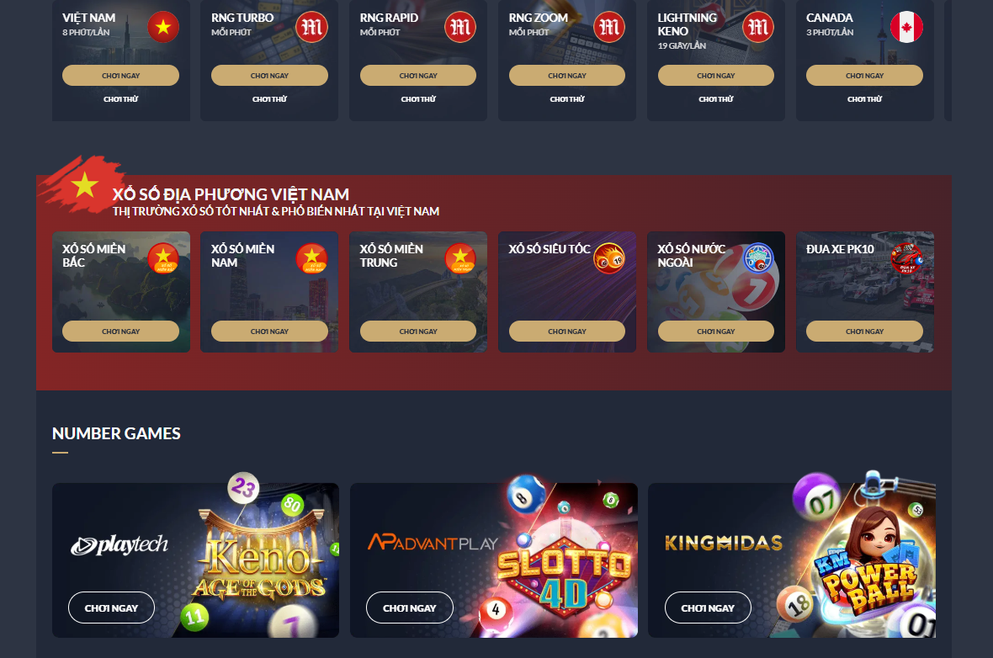The height and width of the screenshot is (658, 993).
Task: Click the RNG Turbo red M logo
Action: coord(311,27)
